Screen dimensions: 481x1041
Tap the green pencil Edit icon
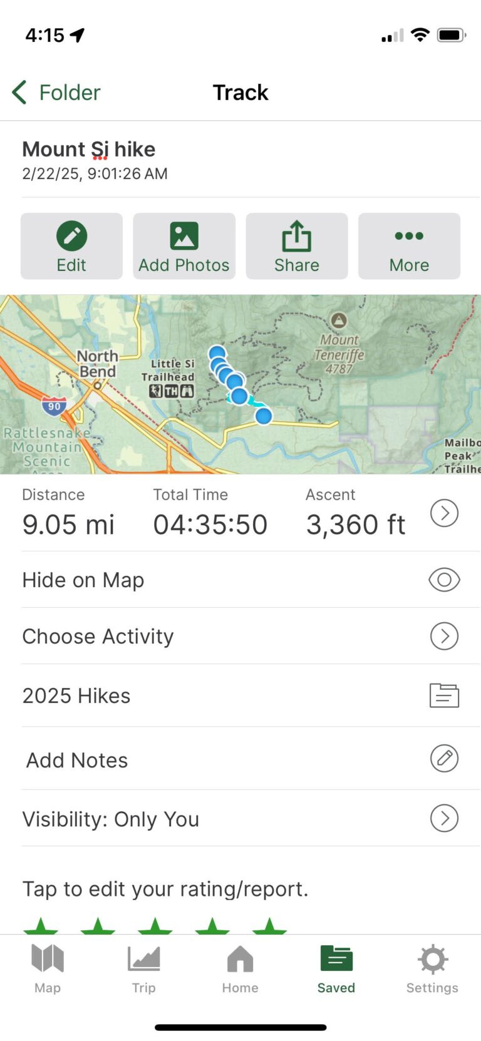pos(71,236)
